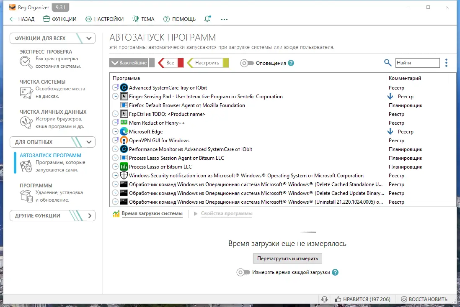Collapse the Для опытных section
This screenshot has height=307, width=460.
[52, 142]
